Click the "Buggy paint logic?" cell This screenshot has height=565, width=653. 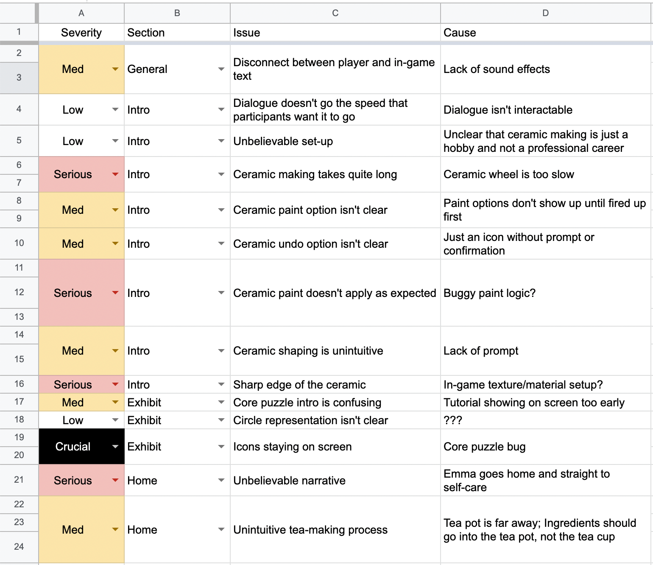tap(546, 293)
